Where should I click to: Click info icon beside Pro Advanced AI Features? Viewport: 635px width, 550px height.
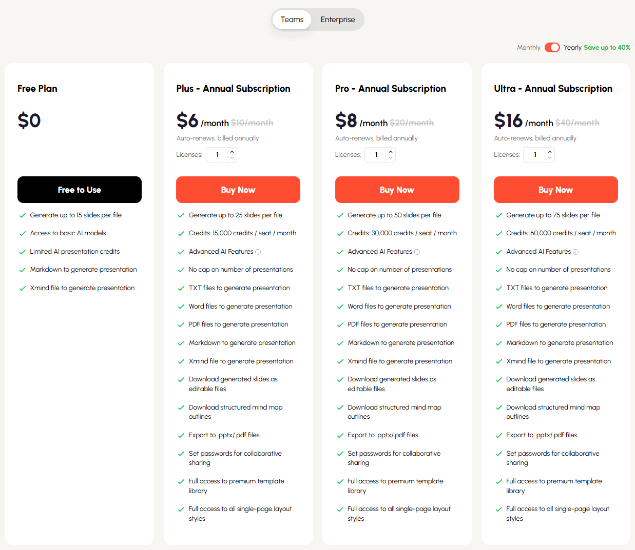417,252
